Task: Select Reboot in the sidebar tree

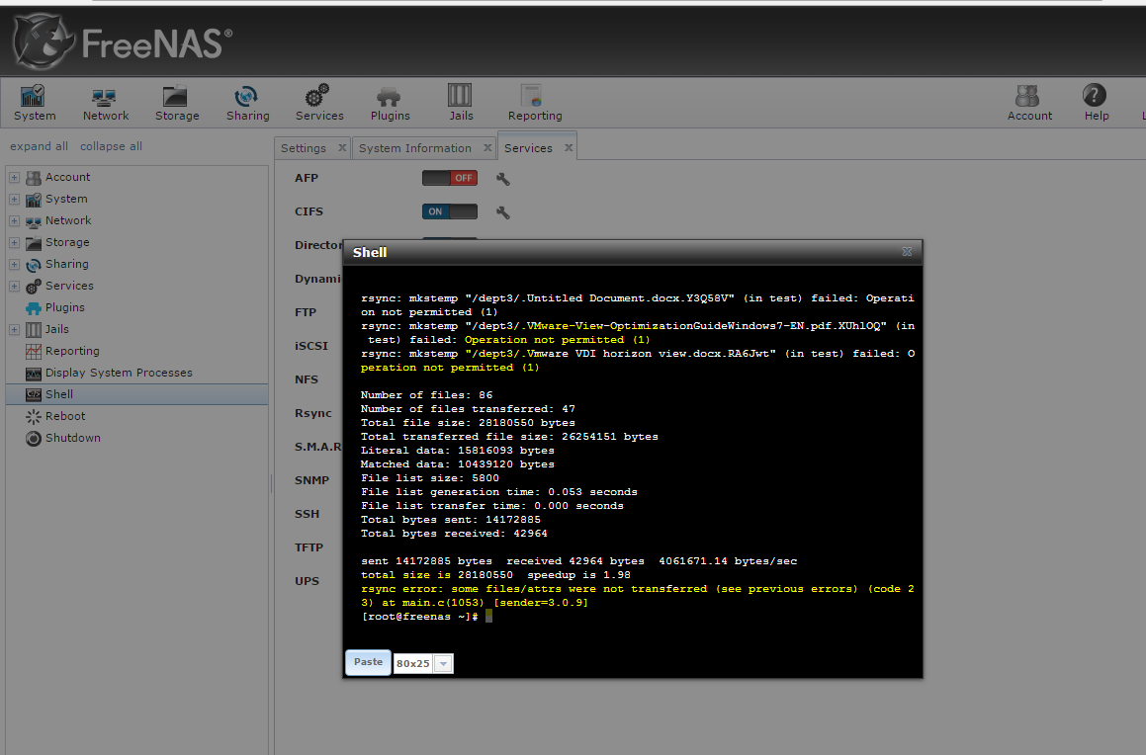Action: tap(65, 416)
